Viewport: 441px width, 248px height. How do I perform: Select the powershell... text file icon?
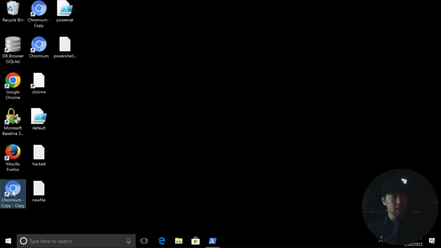pyautogui.click(x=65, y=47)
